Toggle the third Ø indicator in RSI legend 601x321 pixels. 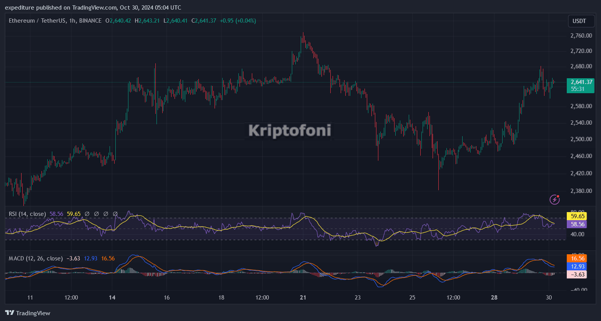pyautogui.click(x=105, y=214)
